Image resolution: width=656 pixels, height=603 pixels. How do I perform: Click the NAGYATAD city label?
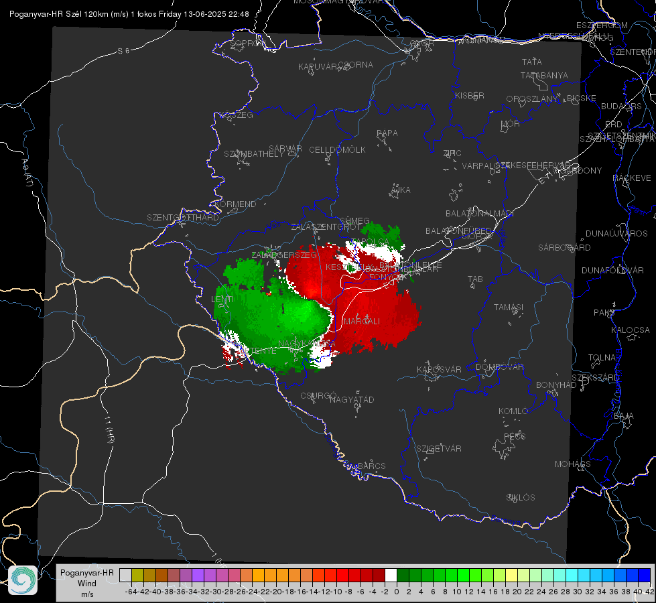(x=352, y=399)
